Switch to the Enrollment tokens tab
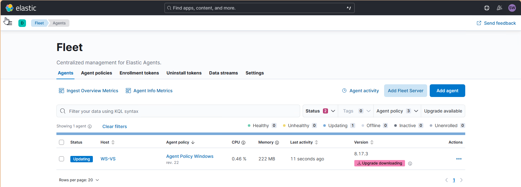The image size is (521, 187). click(139, 73)
